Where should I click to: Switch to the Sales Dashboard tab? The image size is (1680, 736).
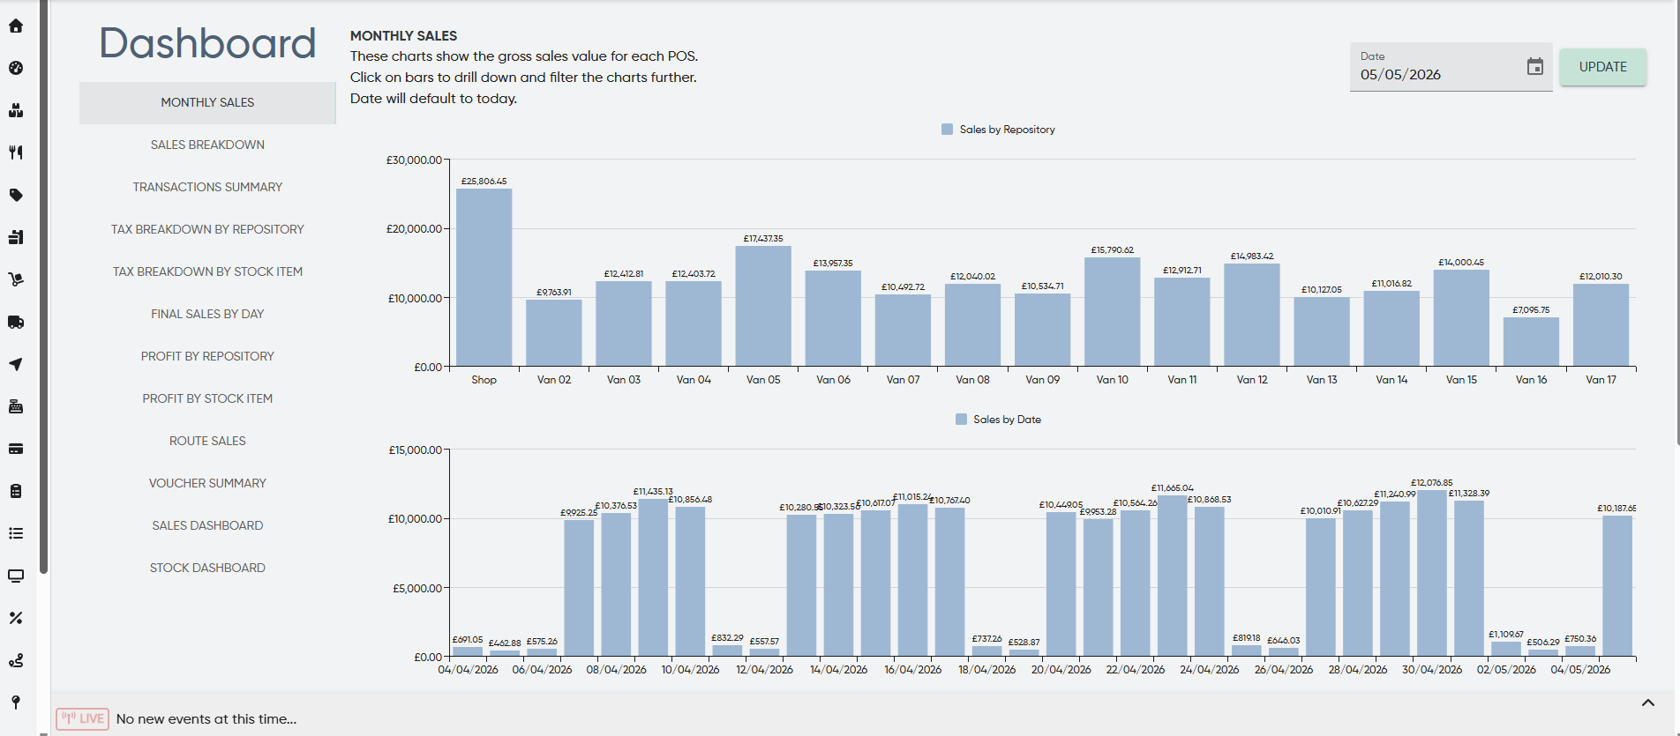point(207,526)
